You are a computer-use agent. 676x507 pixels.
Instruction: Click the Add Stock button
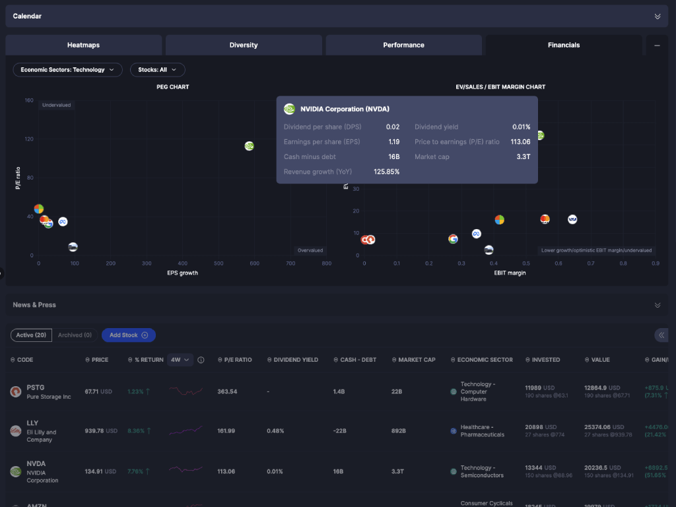click(x=129, y=335)
